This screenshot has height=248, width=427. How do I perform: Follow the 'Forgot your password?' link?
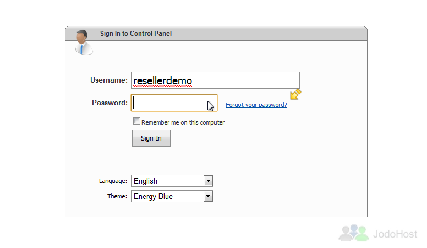[256, 105]
